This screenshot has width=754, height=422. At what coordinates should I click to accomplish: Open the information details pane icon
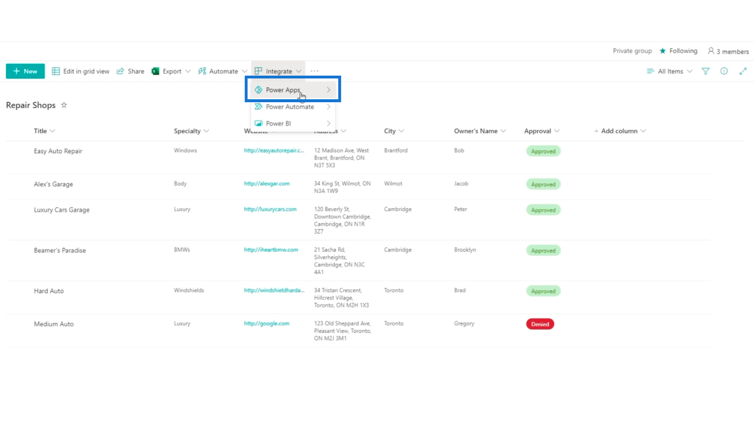pyautogui.click(x=724, y=71)
